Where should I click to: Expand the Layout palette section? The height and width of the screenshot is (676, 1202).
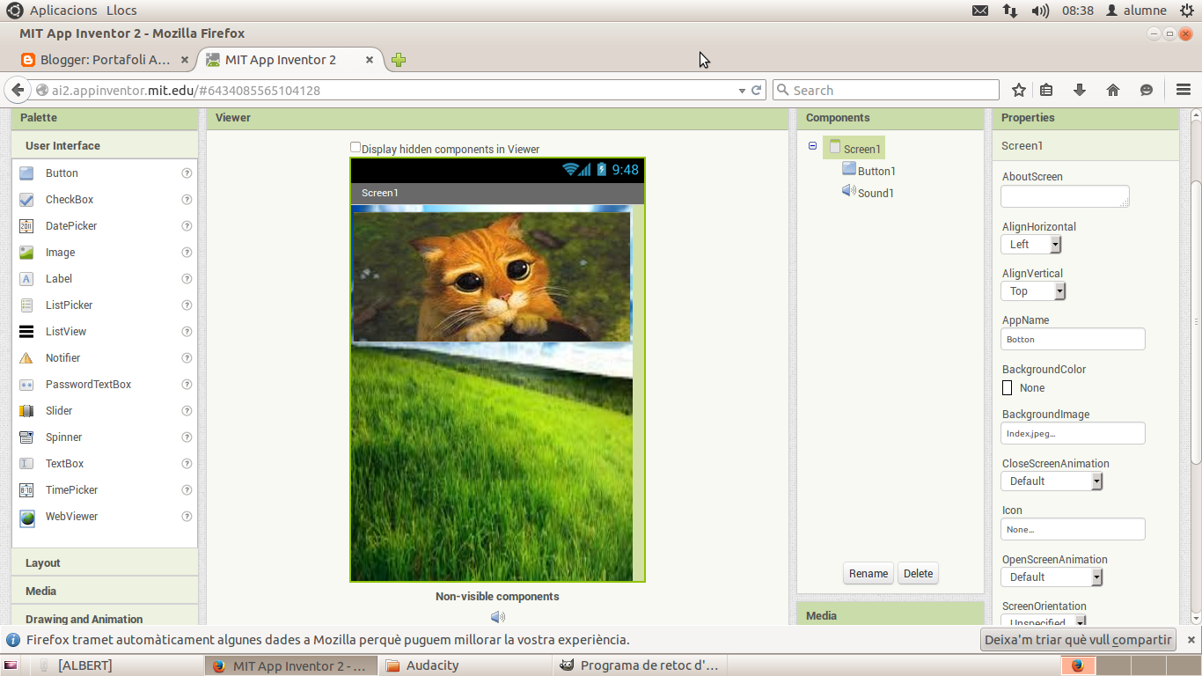pyautogui.click(x=105, y=563)
